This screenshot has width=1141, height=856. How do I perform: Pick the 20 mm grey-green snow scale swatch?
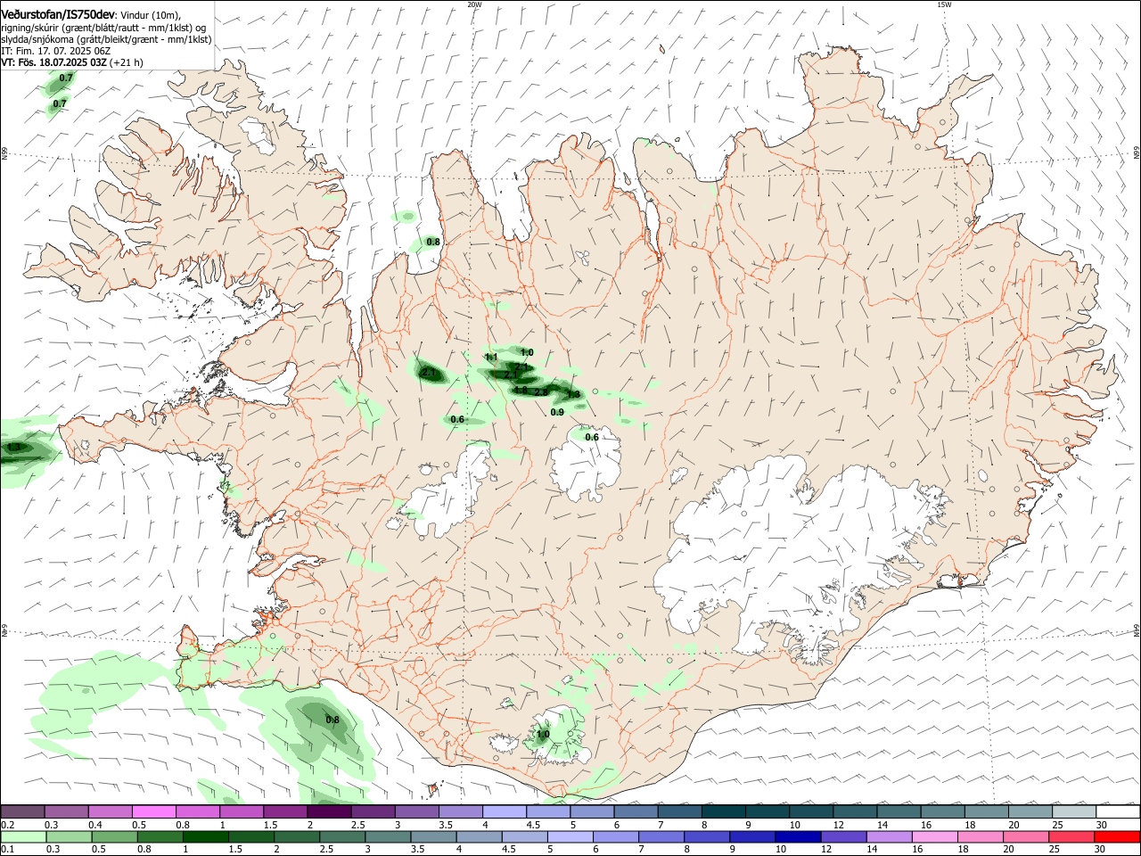1030,811
